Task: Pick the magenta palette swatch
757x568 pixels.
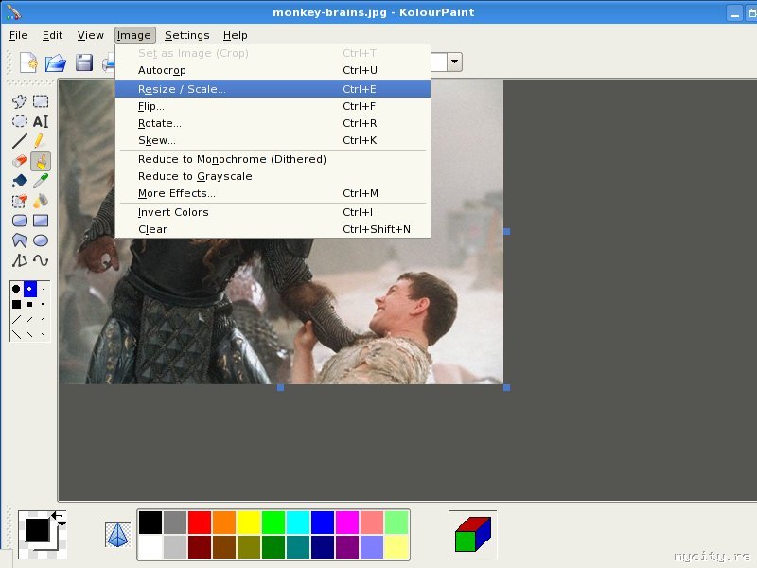Action: (347, 523)
